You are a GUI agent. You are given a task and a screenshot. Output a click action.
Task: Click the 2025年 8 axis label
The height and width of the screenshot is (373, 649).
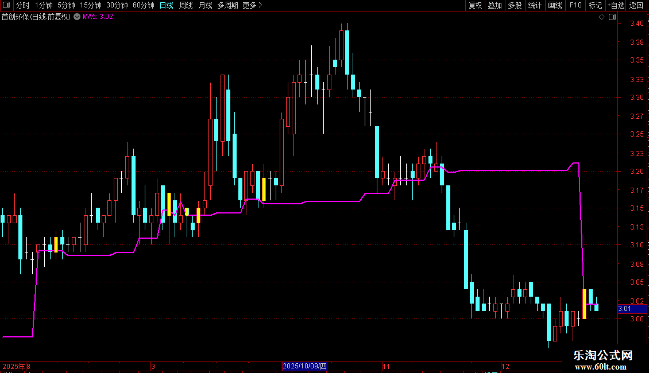[x=16, y=366]
